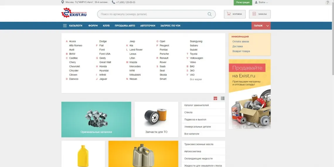The width and height of the screenshot is (334, 167).
Task: Select the Acura brand link
Action: (72, 41)
